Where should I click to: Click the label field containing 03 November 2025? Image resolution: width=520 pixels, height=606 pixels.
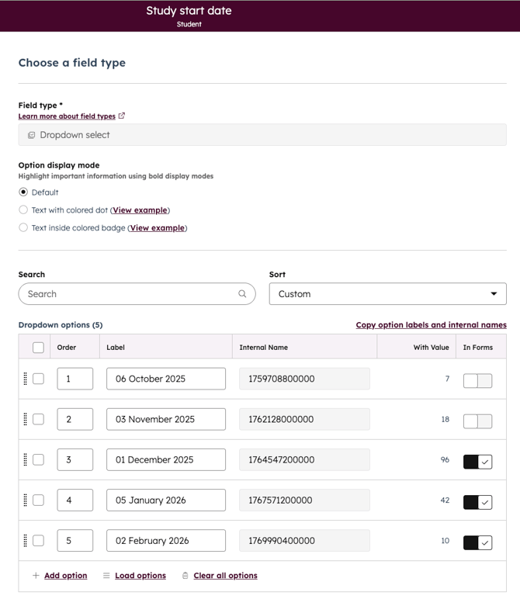tap(166, 419)
